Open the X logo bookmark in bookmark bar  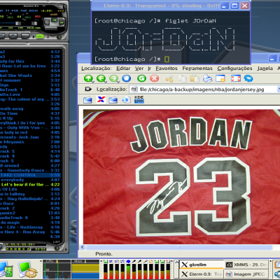pos(101,100)
